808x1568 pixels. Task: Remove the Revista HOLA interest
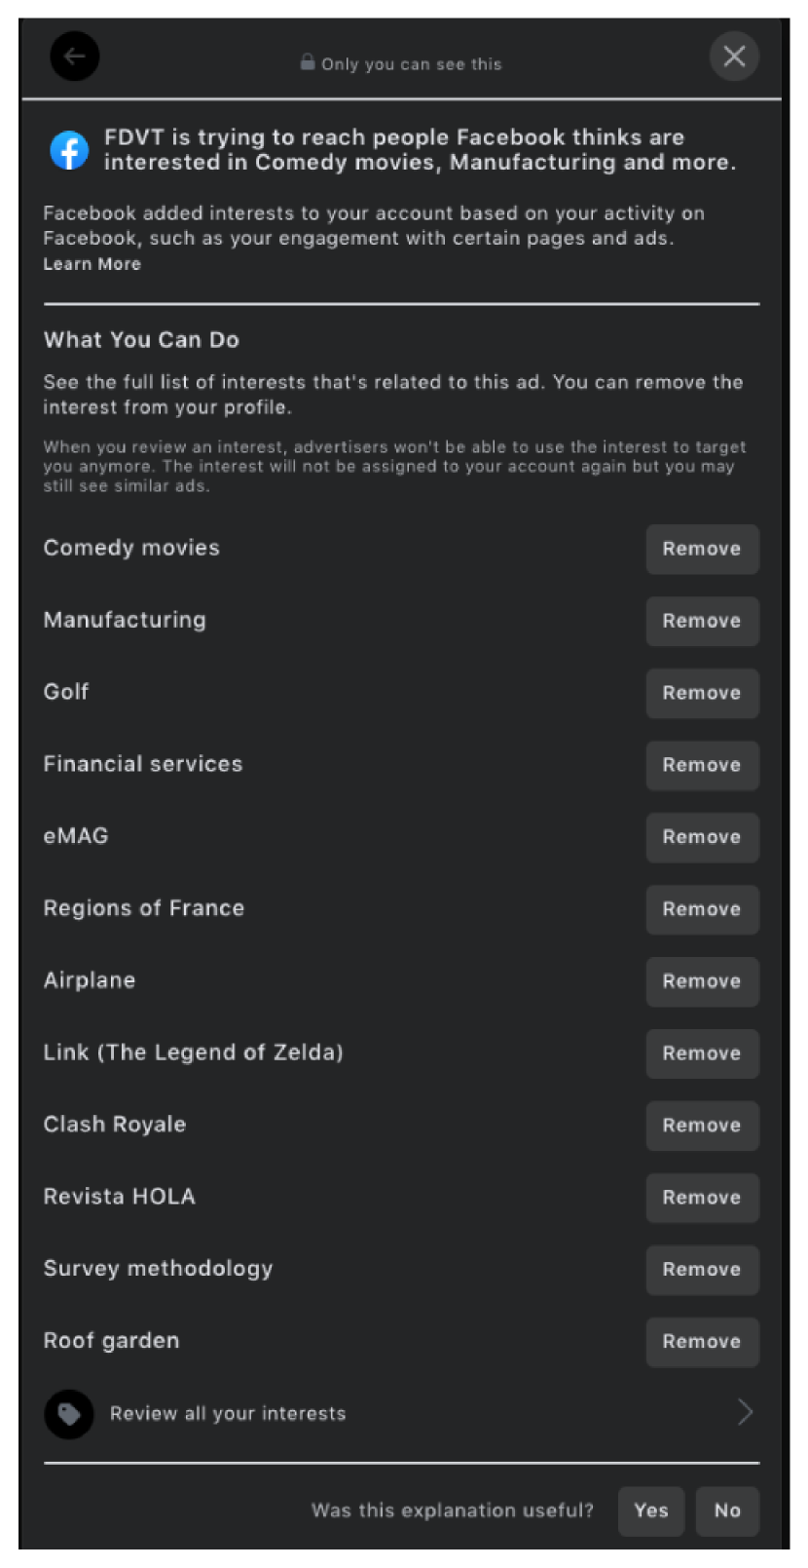[x=702, y=1198]
